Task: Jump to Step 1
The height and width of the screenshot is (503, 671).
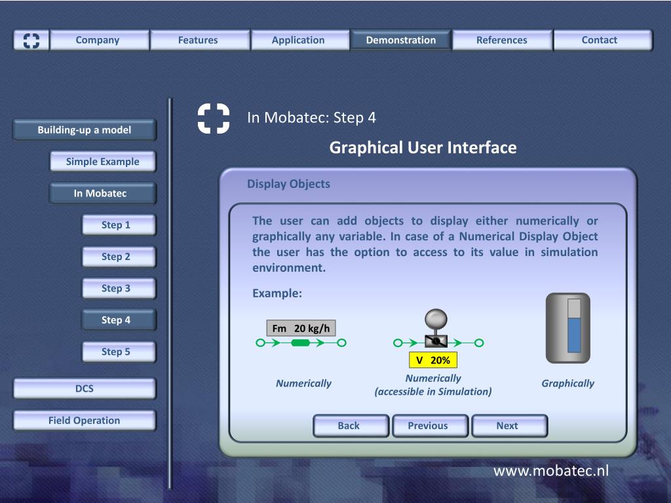Action: point(119,225)
